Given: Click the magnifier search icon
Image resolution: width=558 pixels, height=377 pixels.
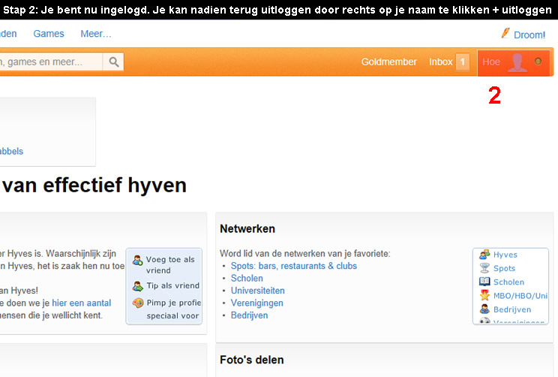Looking at the screenshot, I should click(x=113, y=62).
